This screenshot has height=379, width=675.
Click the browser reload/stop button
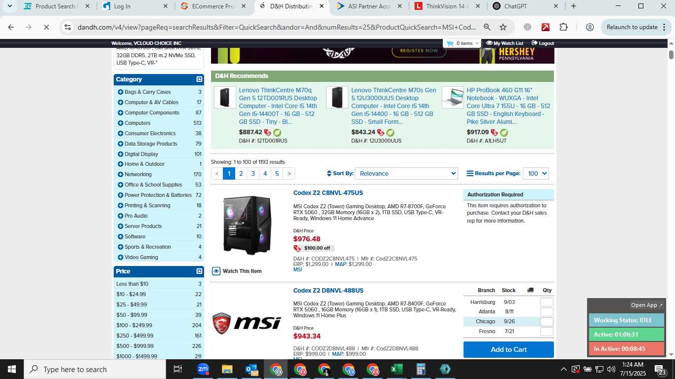(x=46, y=27)
